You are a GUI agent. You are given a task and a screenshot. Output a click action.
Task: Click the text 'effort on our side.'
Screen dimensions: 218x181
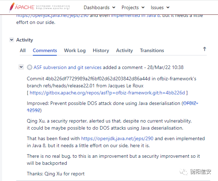coord(36,22)
